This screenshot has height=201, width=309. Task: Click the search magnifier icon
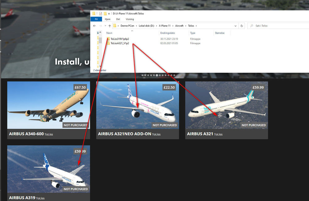coord(251,26)
